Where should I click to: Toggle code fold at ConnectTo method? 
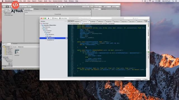(74, 50)
